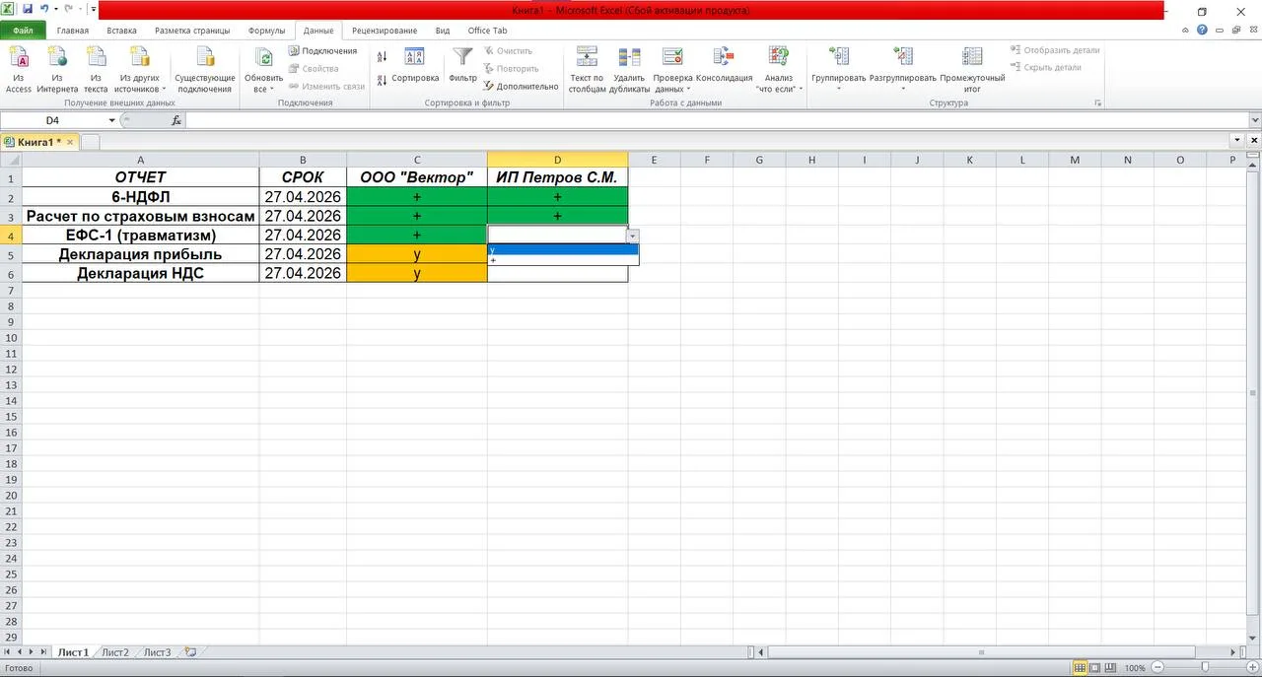This screenshot has height=677, width=1262.
Task: Open the Группировать dropdown
Action: (838, 69)
